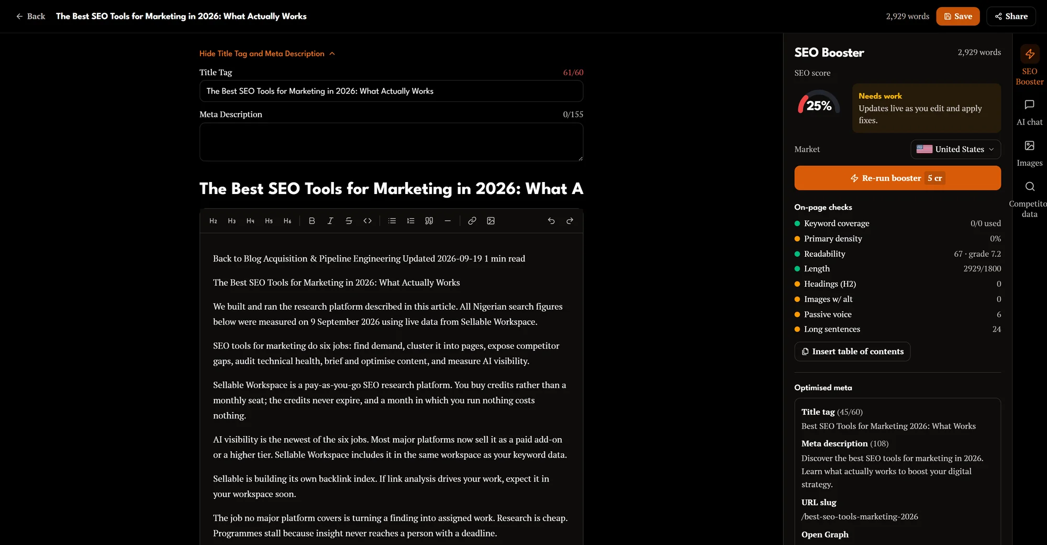
Task: Select the Images w/ alt check row
Action: coord(897,299)
